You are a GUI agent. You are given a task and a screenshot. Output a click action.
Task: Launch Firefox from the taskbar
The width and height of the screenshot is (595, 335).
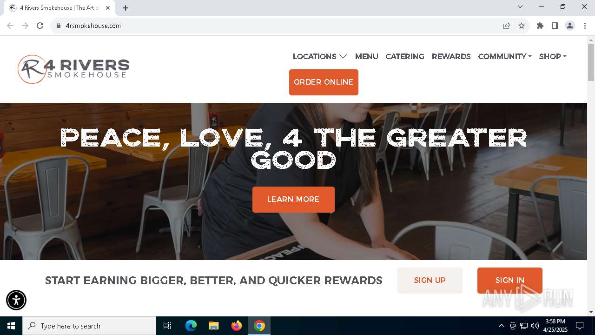click(x=237, y=326)
